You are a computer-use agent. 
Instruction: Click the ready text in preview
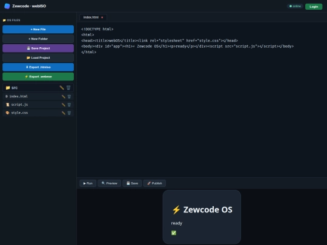[177, 223]
